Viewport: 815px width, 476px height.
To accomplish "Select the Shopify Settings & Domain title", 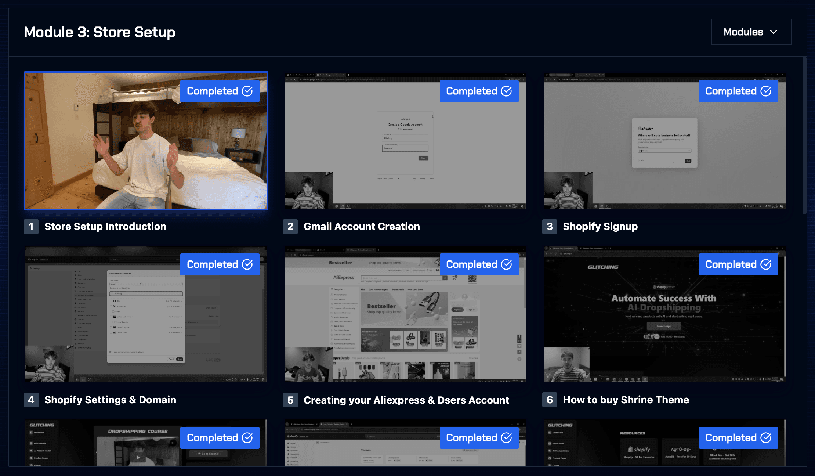I will pos(110,400).
